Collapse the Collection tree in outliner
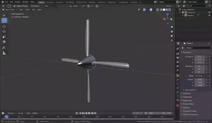Image resolution: width=212 pixels, height=123 pixels. coord(180,13)
